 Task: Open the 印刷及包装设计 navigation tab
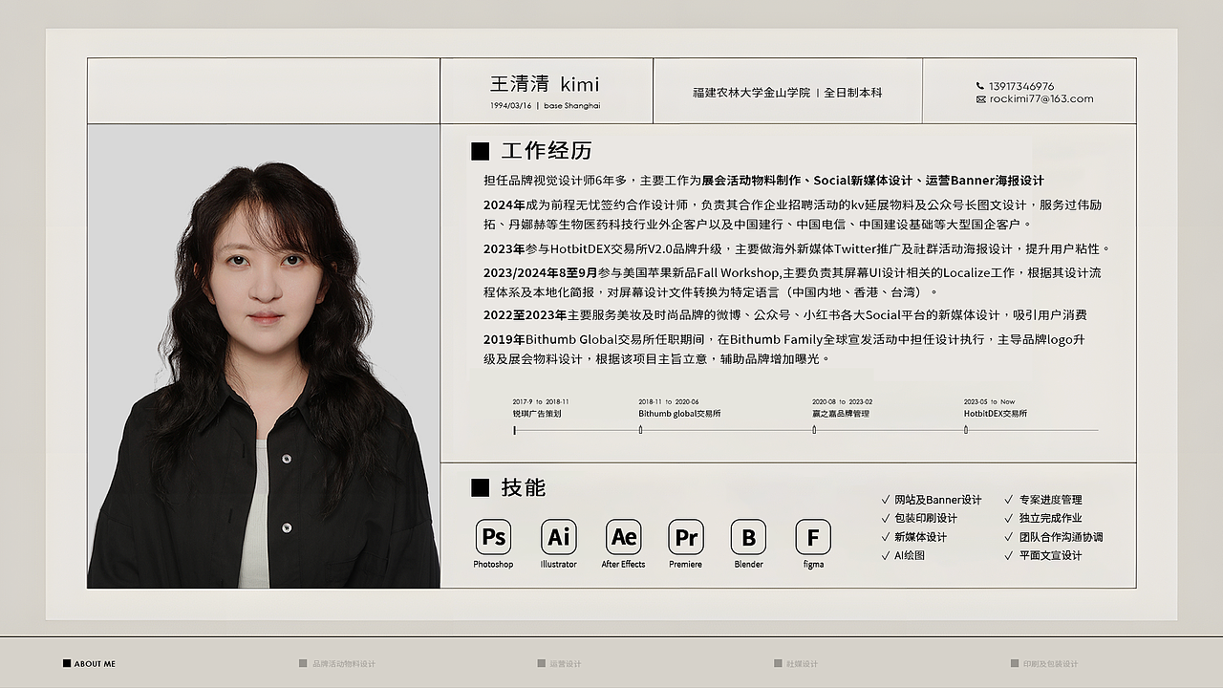point(1044,663)
